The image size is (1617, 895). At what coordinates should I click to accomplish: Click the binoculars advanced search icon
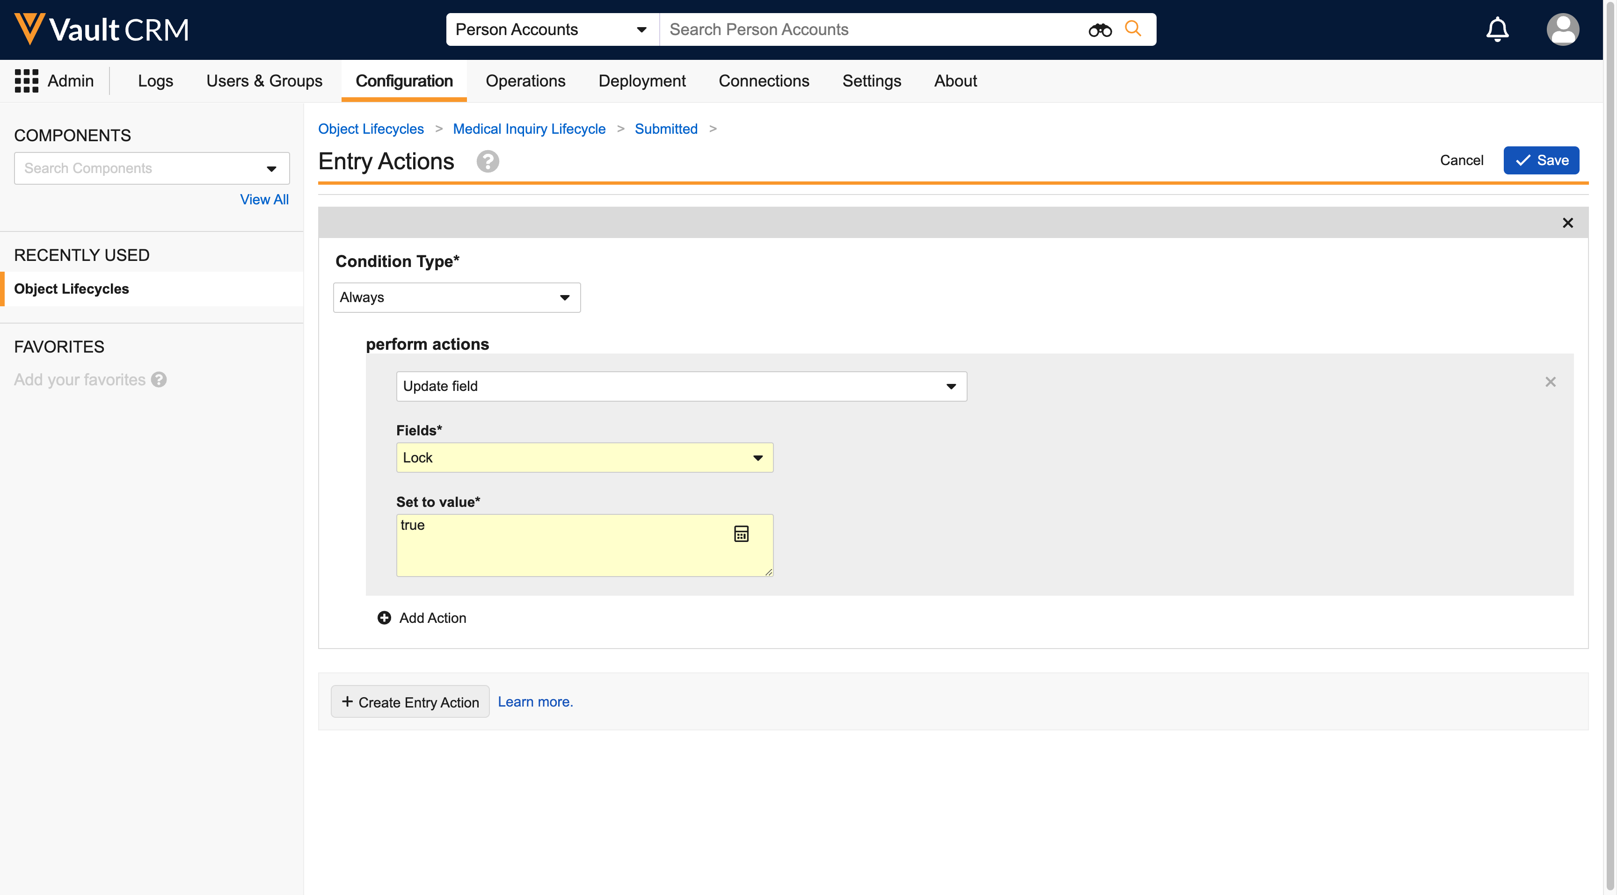pos(1100,29)
